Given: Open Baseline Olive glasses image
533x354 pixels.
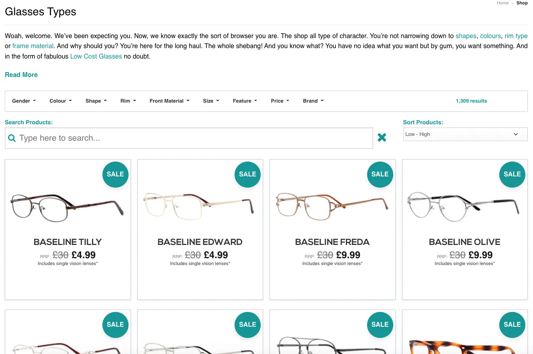Looking at the screenshot, I should [x=463, y=206].
